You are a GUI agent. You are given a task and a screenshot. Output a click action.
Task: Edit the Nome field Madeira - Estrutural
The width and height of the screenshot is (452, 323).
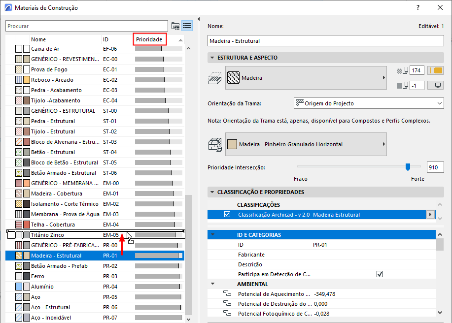pos(325,40)
